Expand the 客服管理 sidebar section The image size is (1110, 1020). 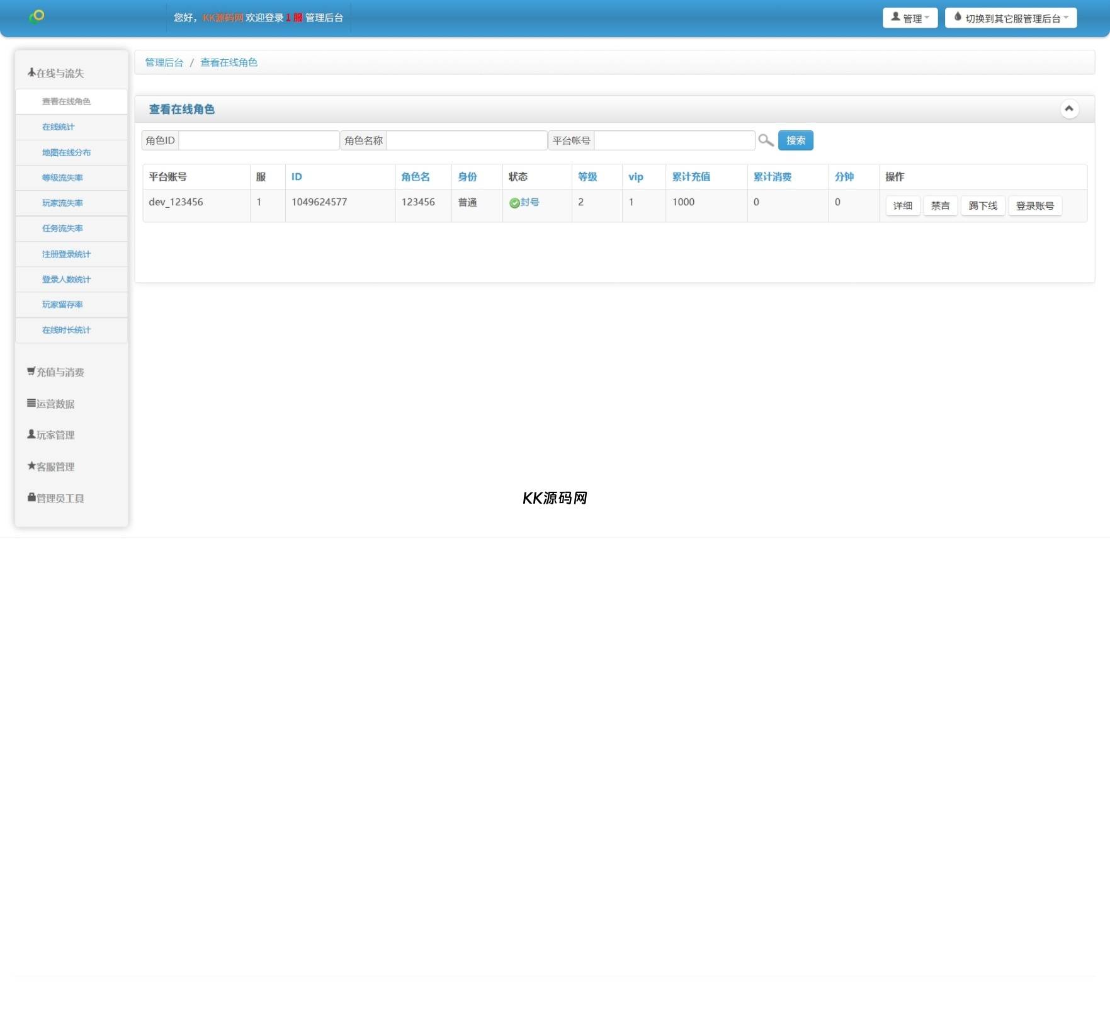(51, 467)
